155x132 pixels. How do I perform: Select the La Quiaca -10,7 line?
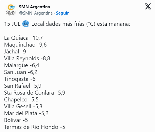[x=23, y=38]
